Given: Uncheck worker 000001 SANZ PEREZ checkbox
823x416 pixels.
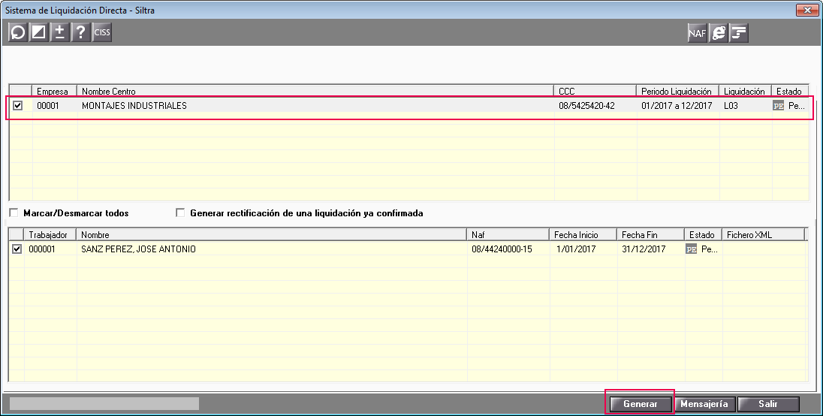Looking at the screenshot, I should (x=17, y=249).
